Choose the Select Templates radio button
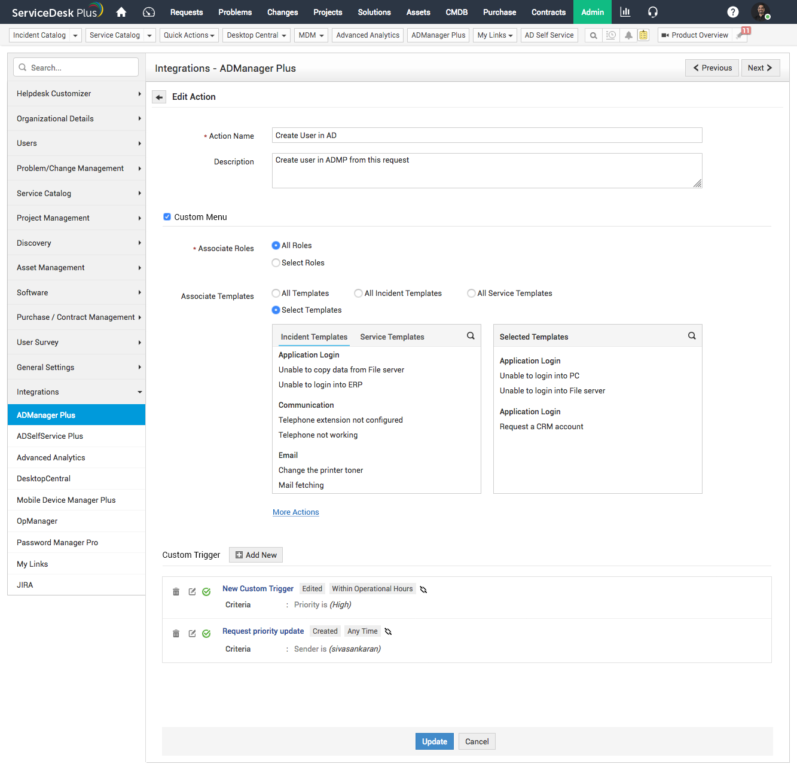The width and height of the screenshot is (797, 773). click(276, 310)
